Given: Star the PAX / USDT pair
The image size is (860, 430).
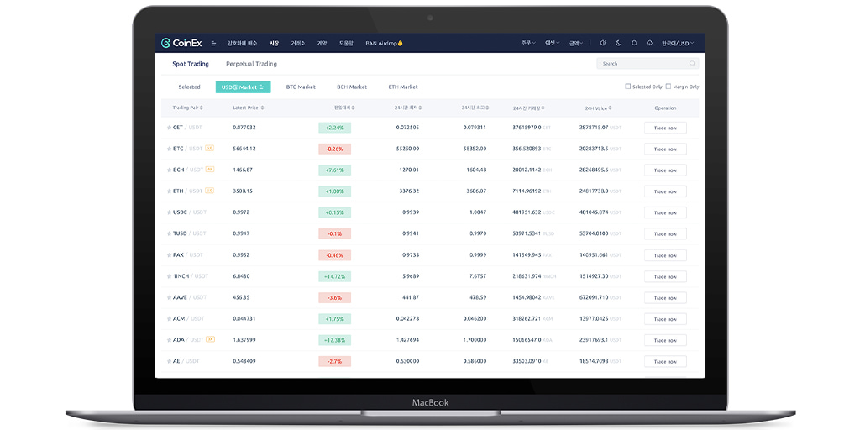Looking at the screenshot, I should (169, 255).
